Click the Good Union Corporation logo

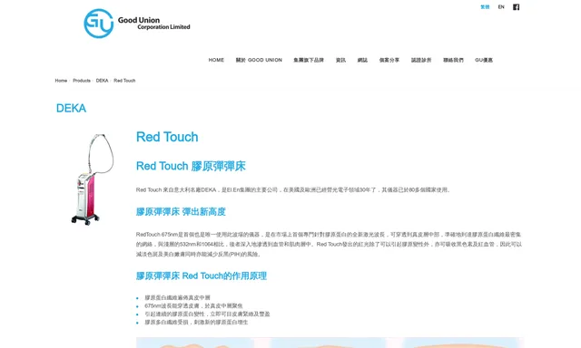pyautogui.click(x=137, y=24)
